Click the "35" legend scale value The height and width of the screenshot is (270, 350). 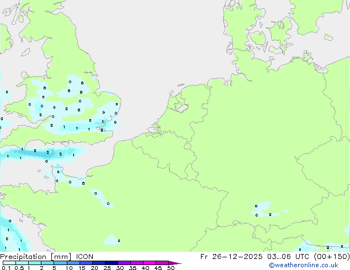pos(132,268)
